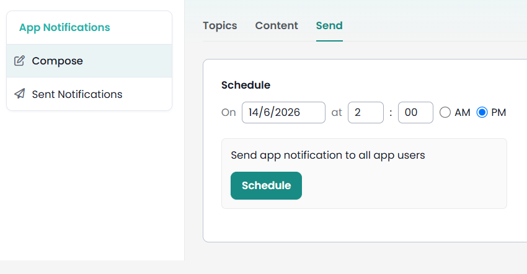The image size is (527, 274).
Task: Open Sent Notifications in the sidebar
Action: tap(89, 94)
